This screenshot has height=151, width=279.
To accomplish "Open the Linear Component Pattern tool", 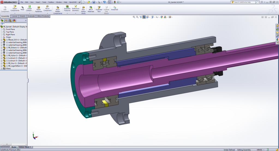I will [29, 8].
